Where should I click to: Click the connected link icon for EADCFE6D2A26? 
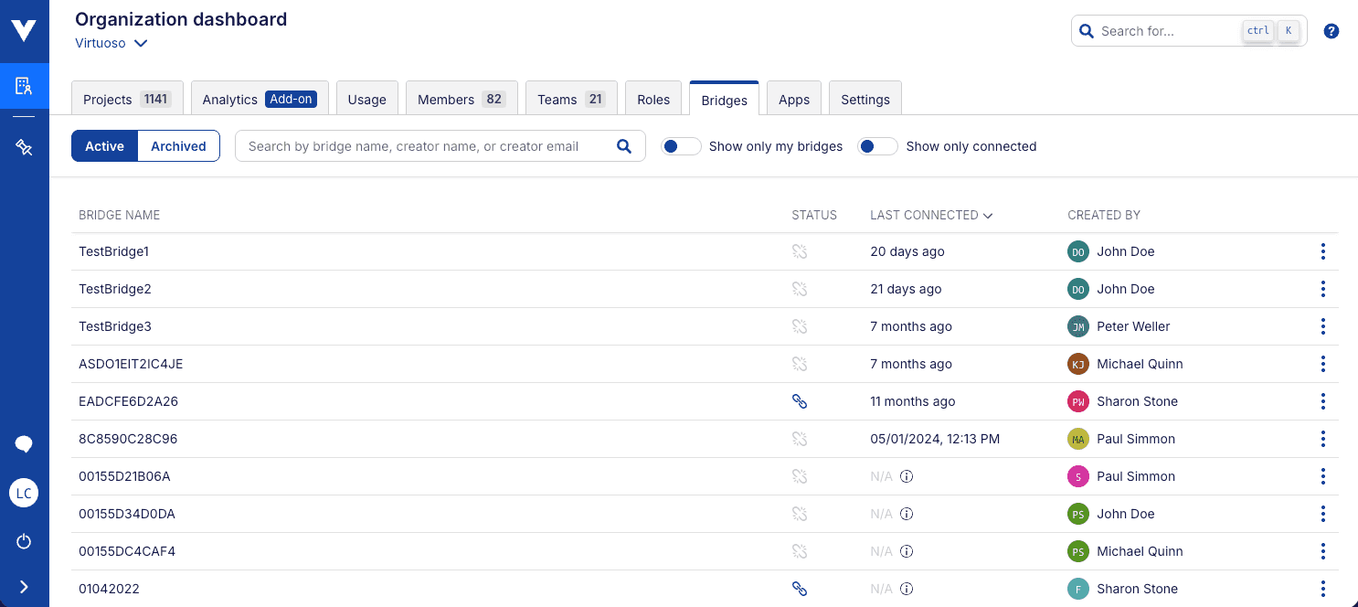(800, 401)
